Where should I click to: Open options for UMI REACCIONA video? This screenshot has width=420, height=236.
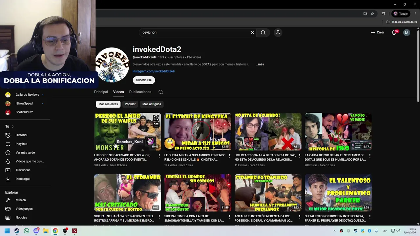tap(300, 156)
